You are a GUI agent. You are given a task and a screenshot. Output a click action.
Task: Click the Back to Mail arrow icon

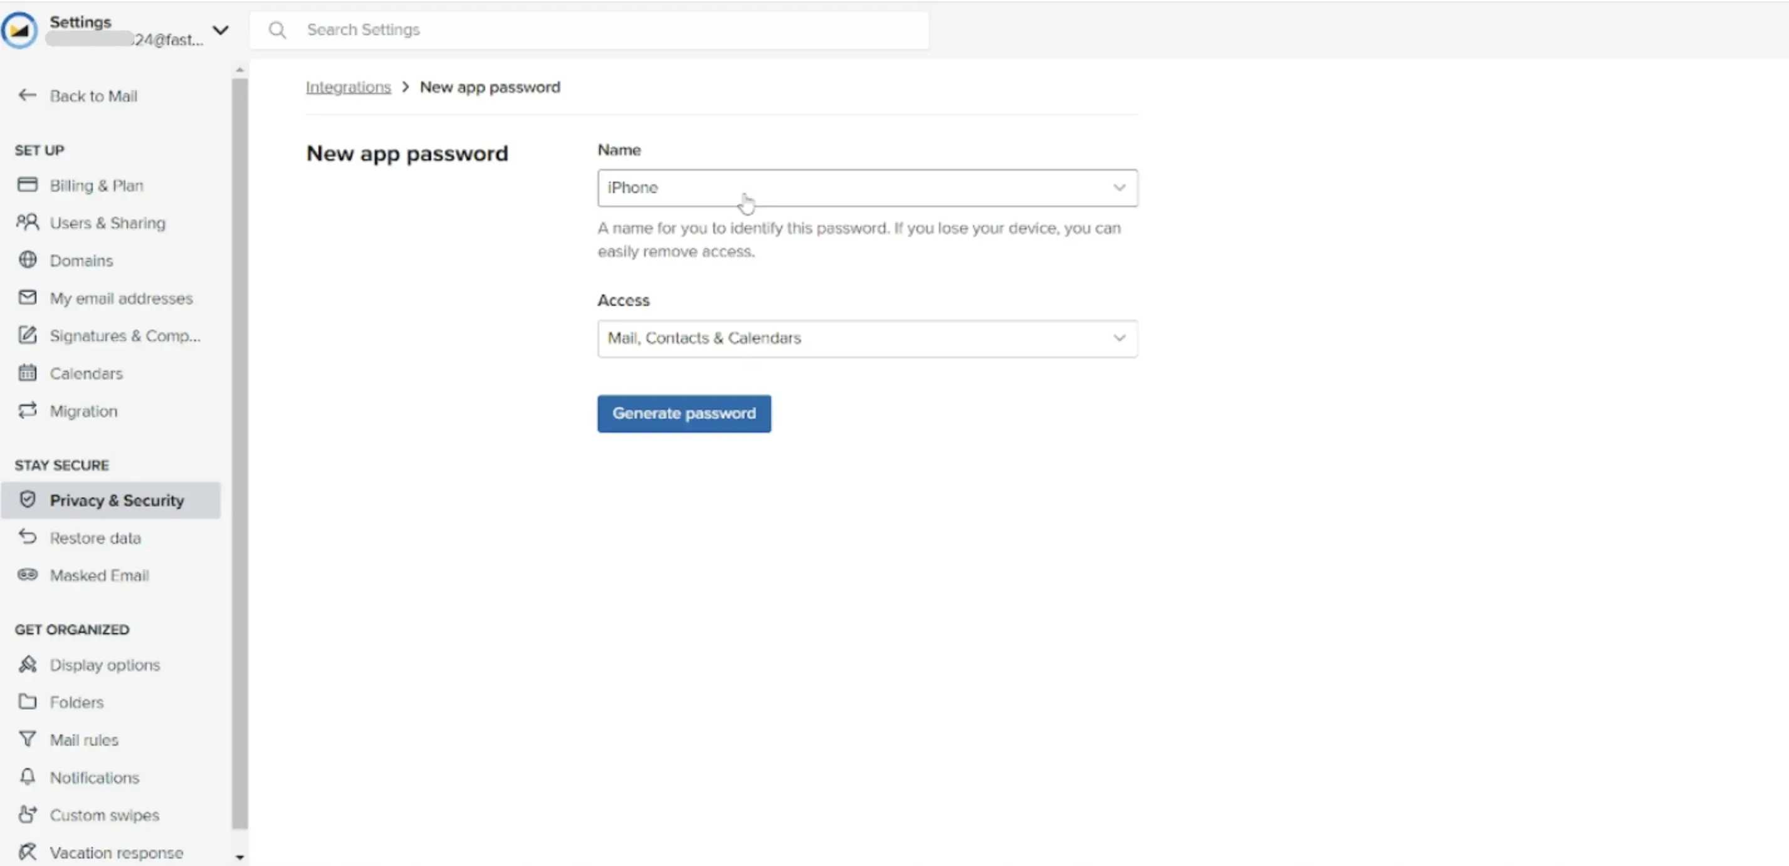pyautogui.click(x=27, y=95)
